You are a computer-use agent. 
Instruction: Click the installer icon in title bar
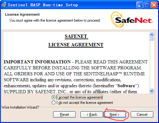click(4, 5)
